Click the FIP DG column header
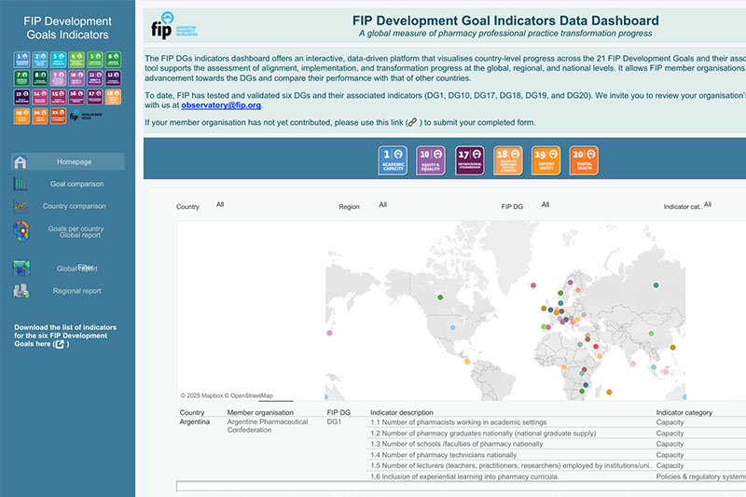This screenshot has height=497, width=746. pyautogui.click(x=338, y=412)
